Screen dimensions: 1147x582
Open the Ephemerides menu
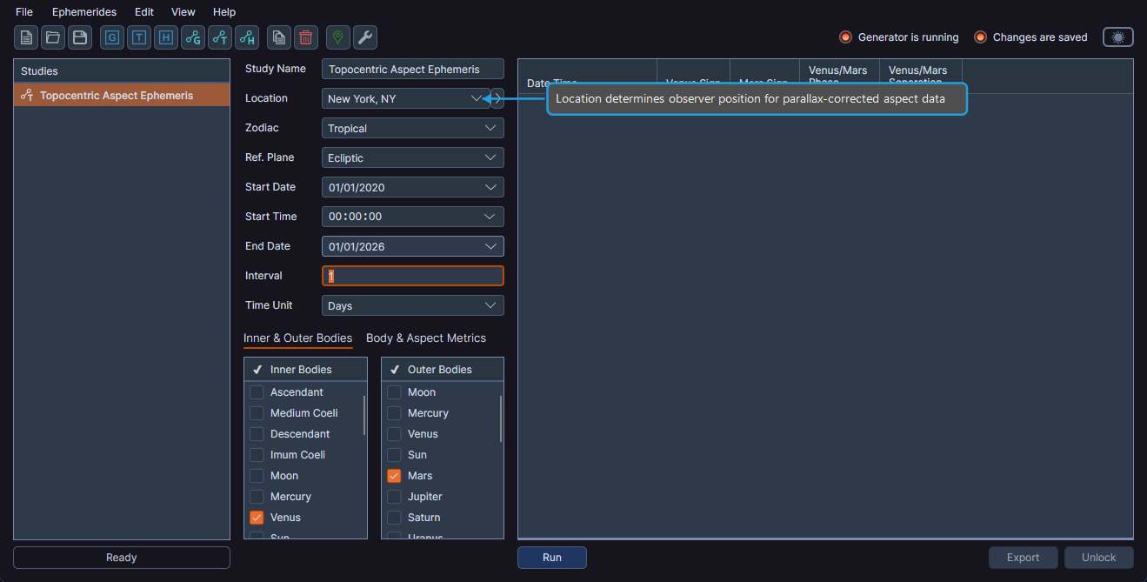click(83, 11)
